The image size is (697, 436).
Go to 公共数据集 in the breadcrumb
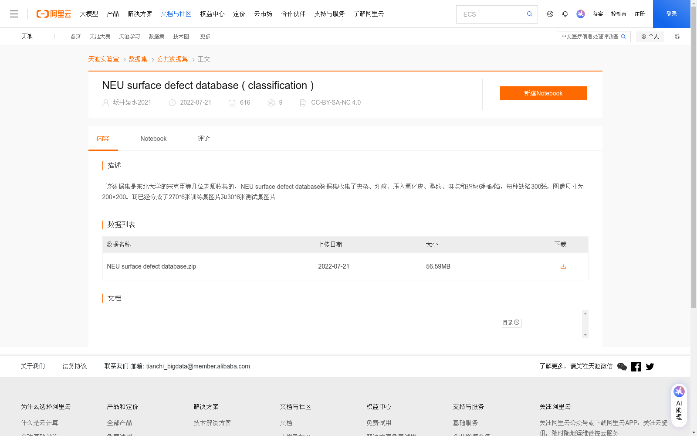tap(173, 59)
